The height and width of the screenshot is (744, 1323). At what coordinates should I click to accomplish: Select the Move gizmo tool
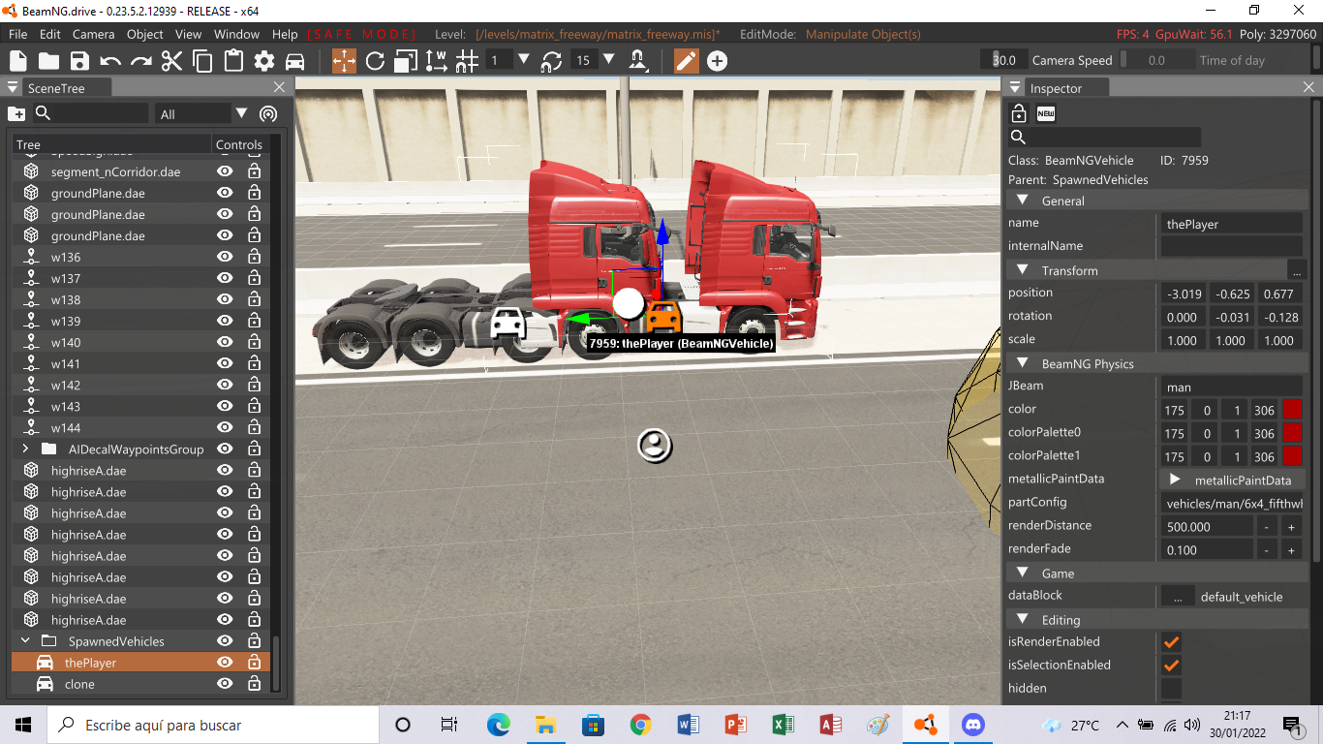[x=344, y=61]
